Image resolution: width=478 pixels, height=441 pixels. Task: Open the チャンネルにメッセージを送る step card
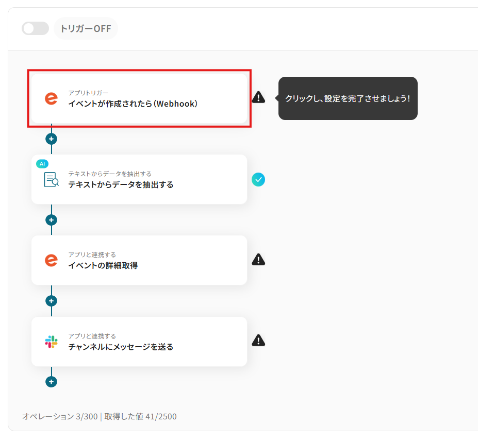tap(139, 342)
